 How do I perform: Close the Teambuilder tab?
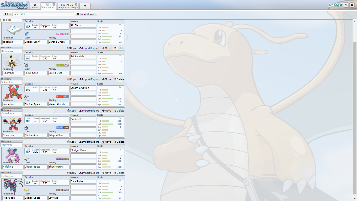[54, 4]
